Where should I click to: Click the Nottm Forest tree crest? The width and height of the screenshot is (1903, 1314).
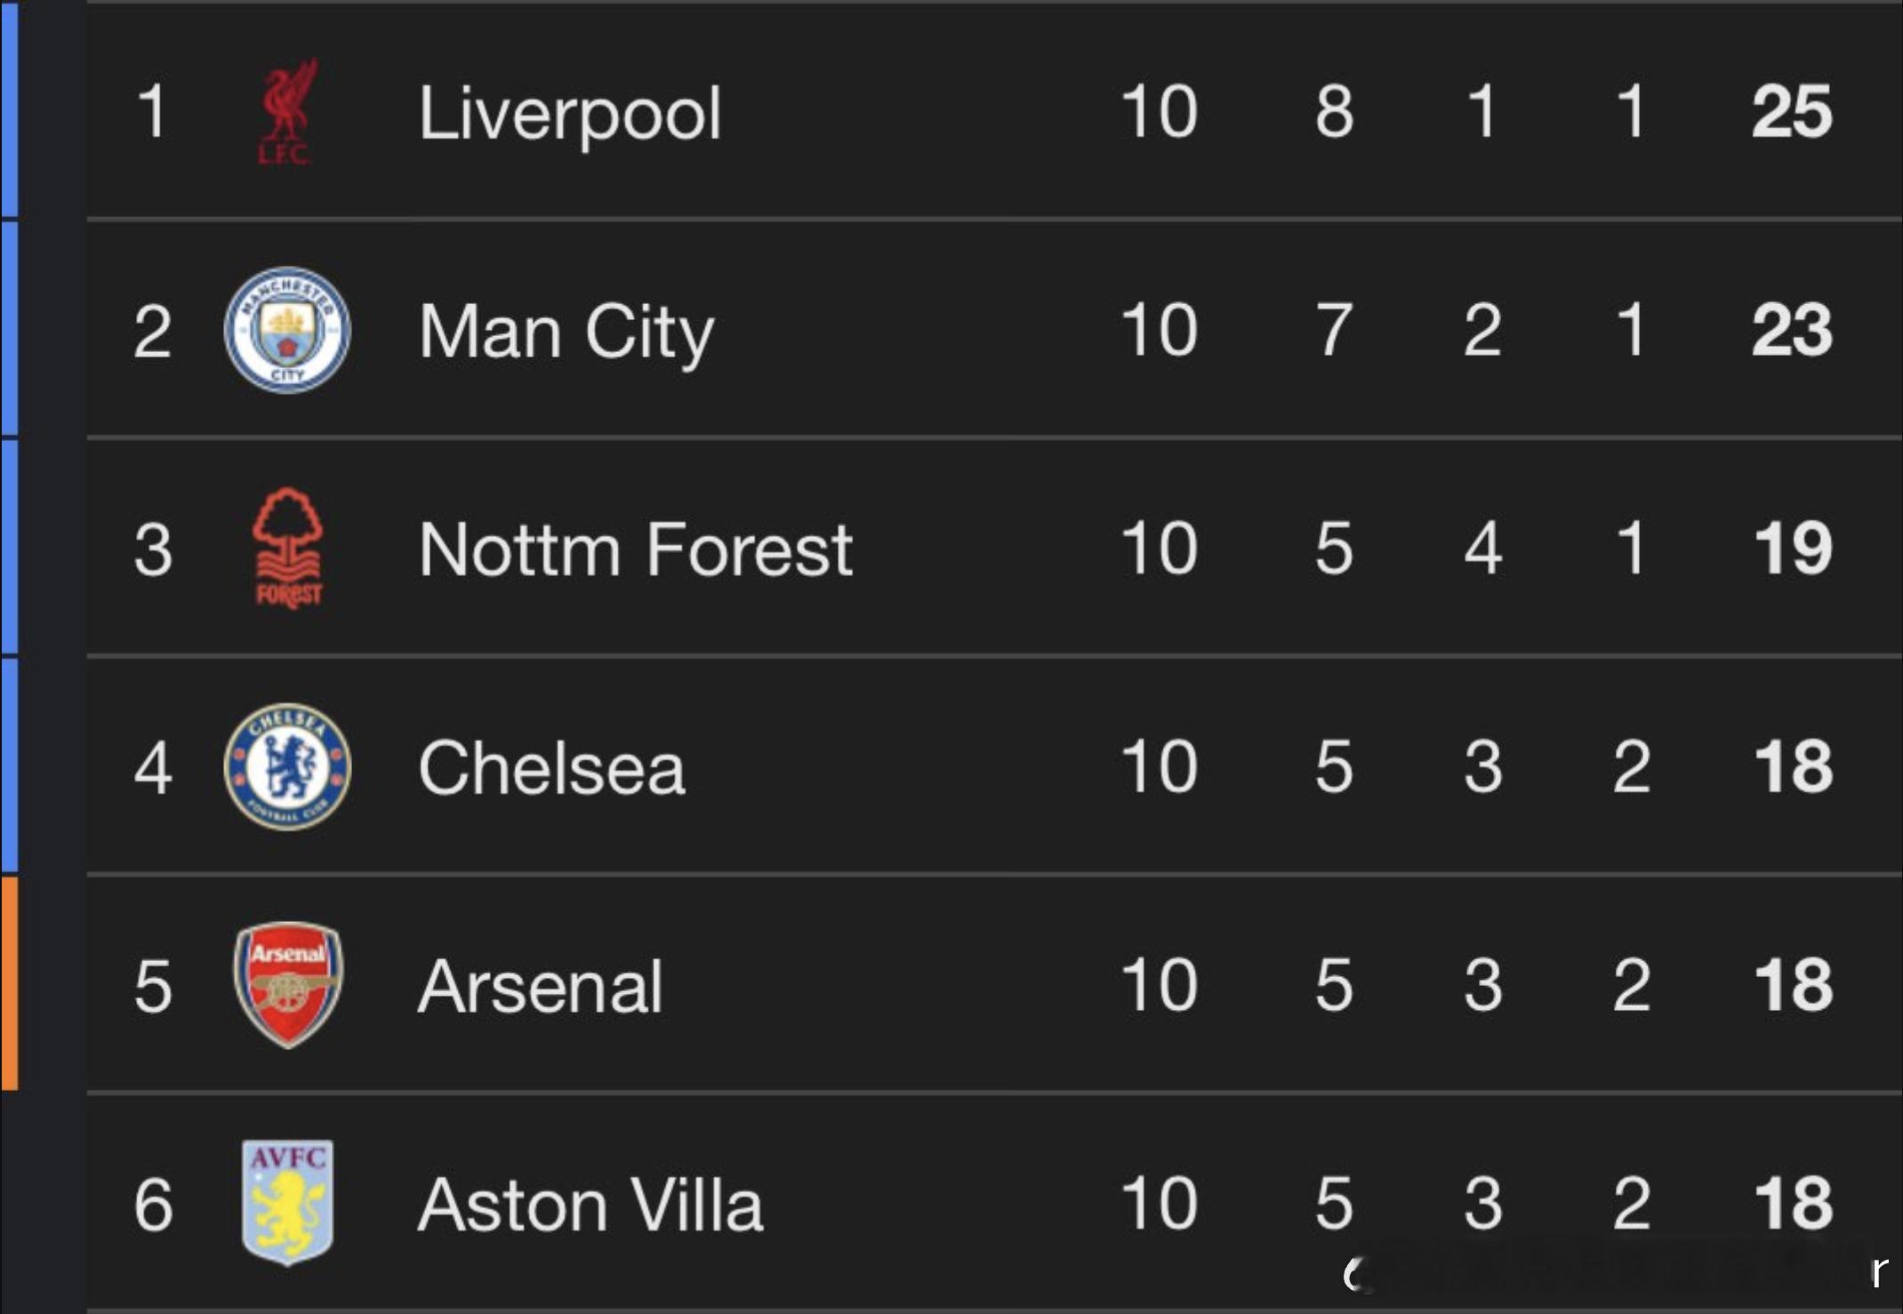[287, 548]
